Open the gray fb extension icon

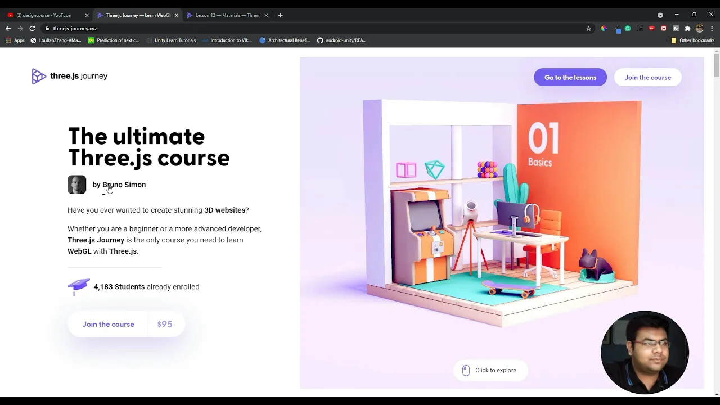[x=676, y=29]
